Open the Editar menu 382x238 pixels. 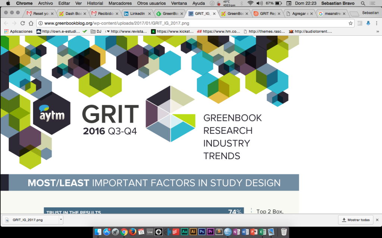(x=64, y=3)
